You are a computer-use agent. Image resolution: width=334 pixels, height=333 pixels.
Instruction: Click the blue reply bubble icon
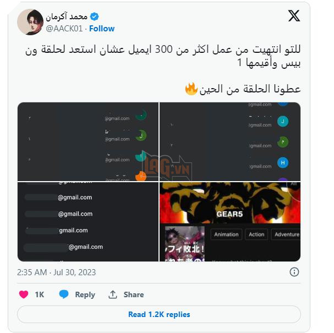coord(64,294)
